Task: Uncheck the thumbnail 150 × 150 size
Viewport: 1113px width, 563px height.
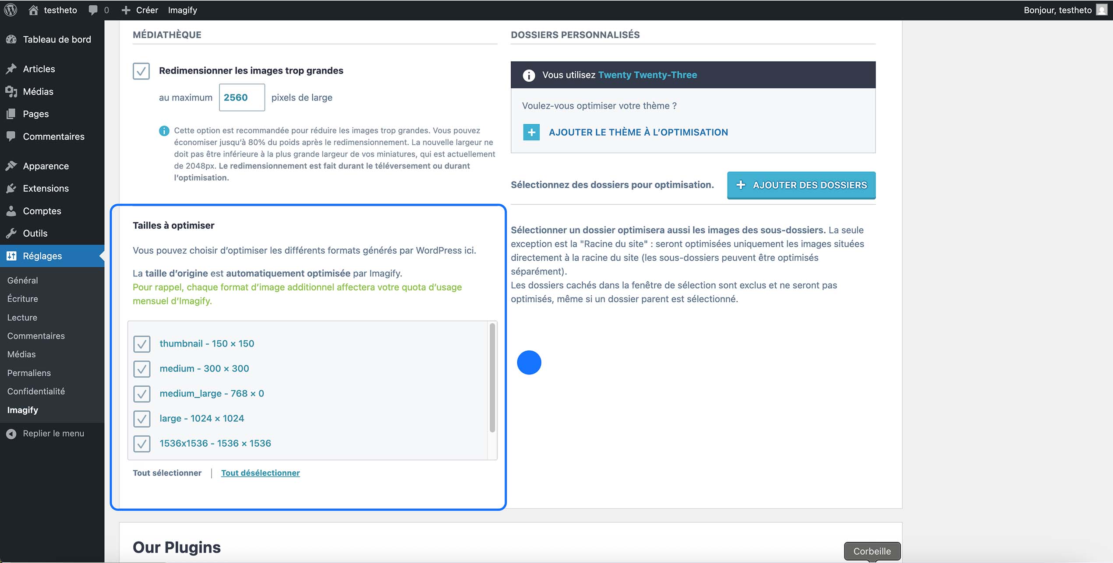Action: 141,345
